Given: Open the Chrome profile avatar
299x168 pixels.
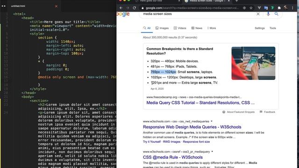Looking at the screenshot, I should pos(285,8).
